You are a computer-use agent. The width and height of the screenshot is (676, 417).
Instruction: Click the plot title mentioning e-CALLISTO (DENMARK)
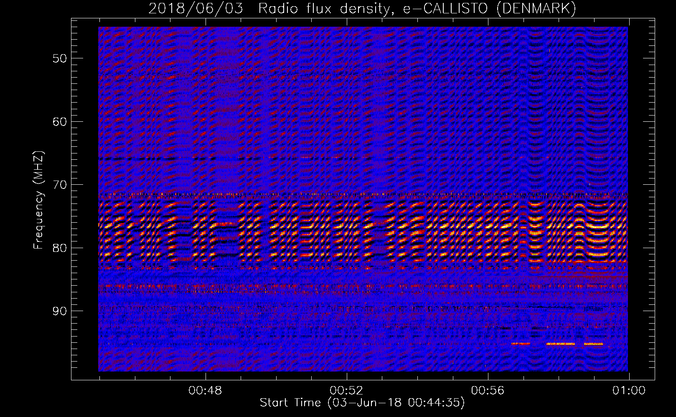click(362, 8)
